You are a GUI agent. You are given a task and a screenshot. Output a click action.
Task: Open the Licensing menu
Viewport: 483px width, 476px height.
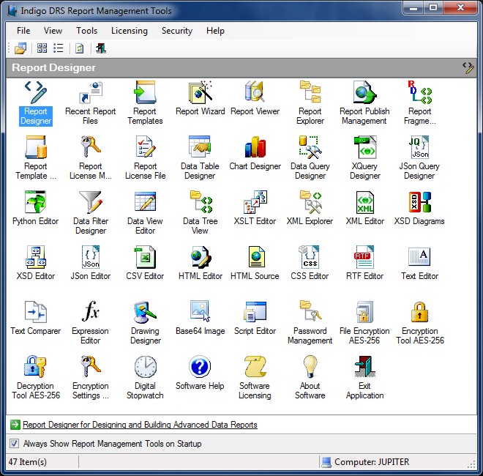130,31
